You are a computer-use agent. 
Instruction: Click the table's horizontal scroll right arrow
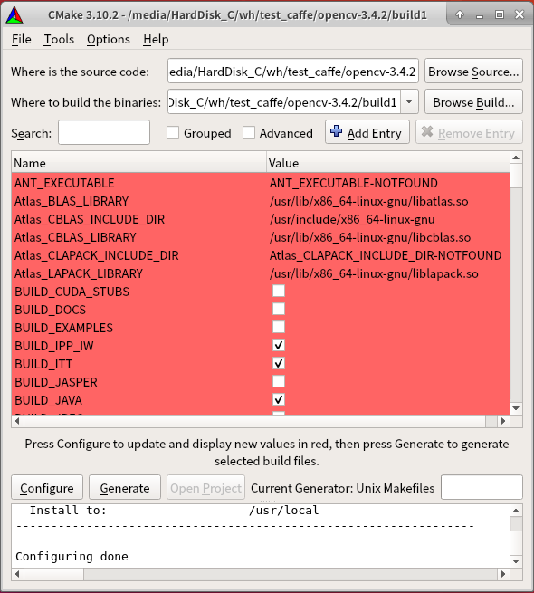503,421
